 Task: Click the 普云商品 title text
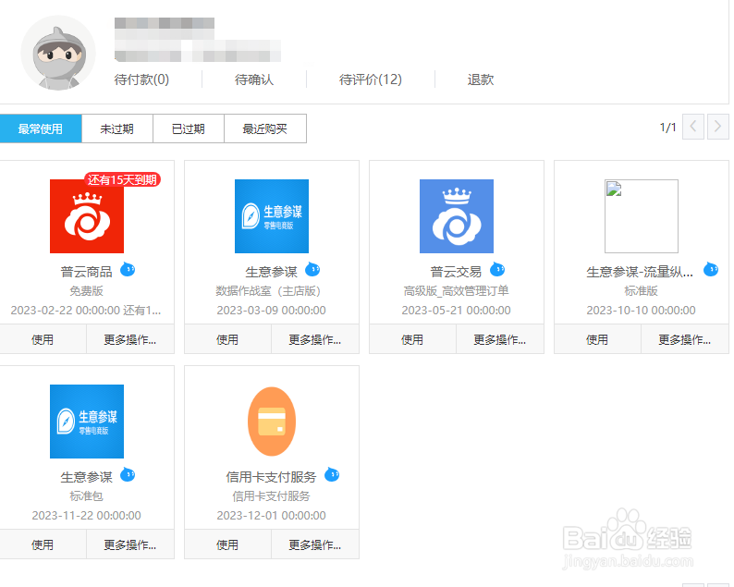87,272
